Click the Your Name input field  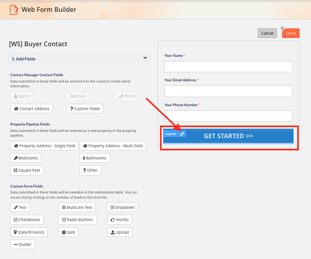tap(228, 67)
